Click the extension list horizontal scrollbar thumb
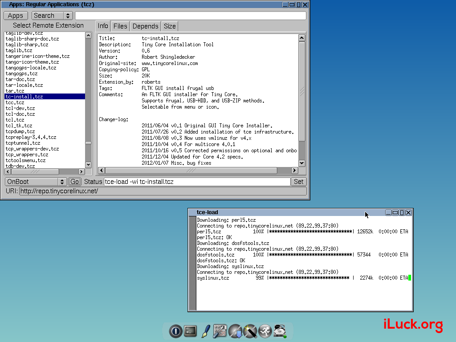The height and width of the screenshot is (342, 456). click(x=35, y=171)
